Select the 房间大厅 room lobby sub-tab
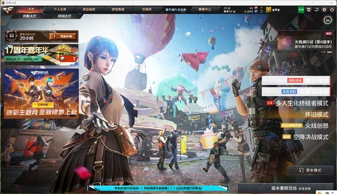The image size is (337, 194). point(64,16)
